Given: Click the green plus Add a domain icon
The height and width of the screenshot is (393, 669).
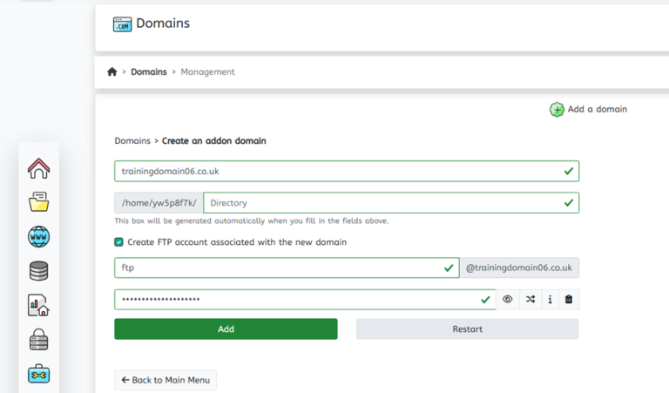Looking at the screenshot, I should [x=557, y=110].
